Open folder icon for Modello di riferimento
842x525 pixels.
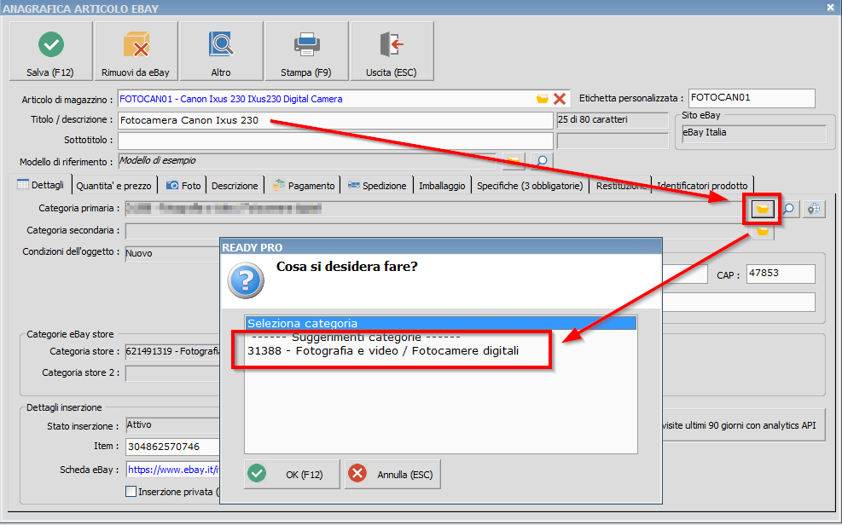(514, 161)
